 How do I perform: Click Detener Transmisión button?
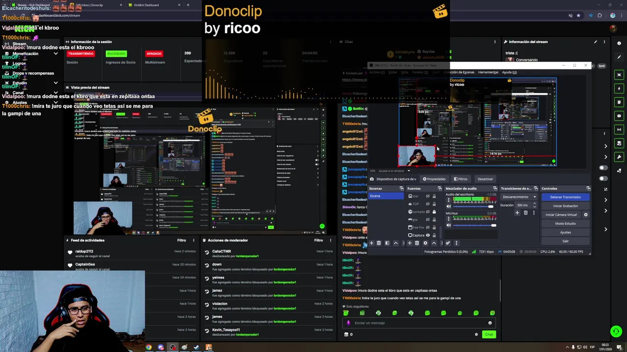(565, 197)
